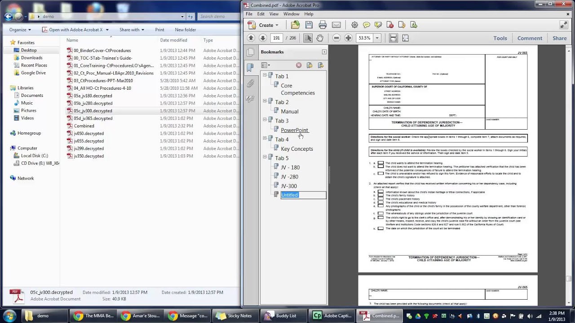The height and width of the screenshot is (323, 575).
Task: Click the fit one full page icon
Action: tap(405, 38)
